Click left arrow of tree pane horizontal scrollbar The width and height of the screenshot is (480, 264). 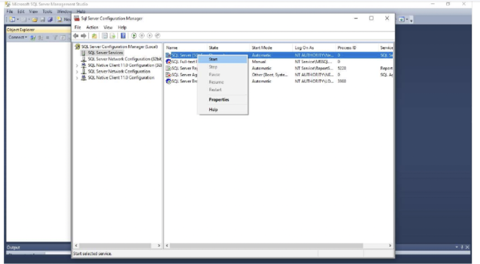click(x=76, y=245)
